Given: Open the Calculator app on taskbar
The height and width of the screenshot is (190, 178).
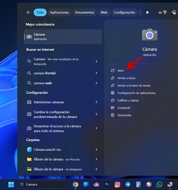Looking at the screenshot, I should (x=138, y=184).
